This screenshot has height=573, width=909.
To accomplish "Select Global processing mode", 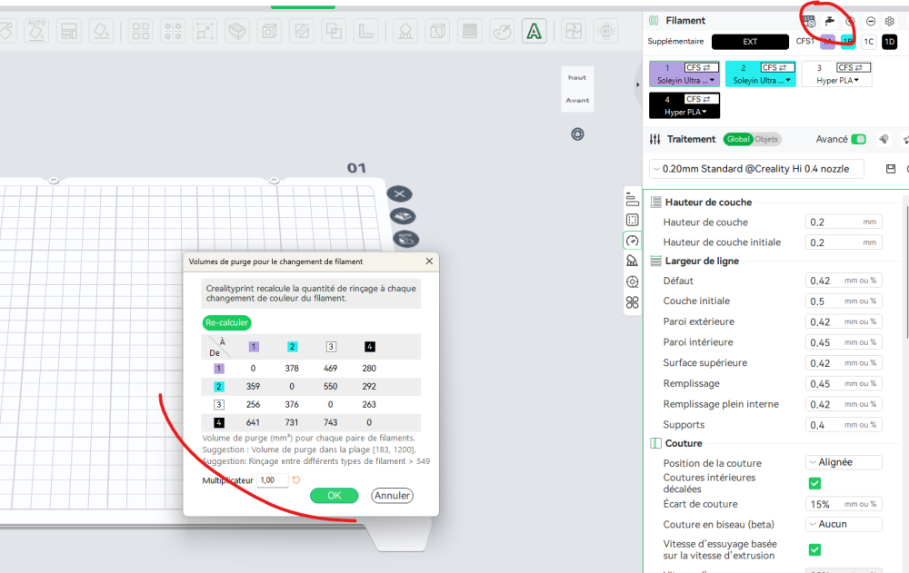I will 738,139.
